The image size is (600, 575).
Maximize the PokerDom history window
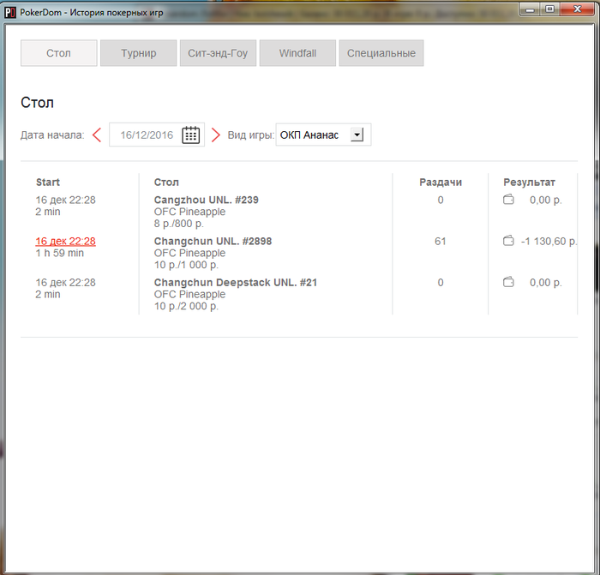coord(550,9)
